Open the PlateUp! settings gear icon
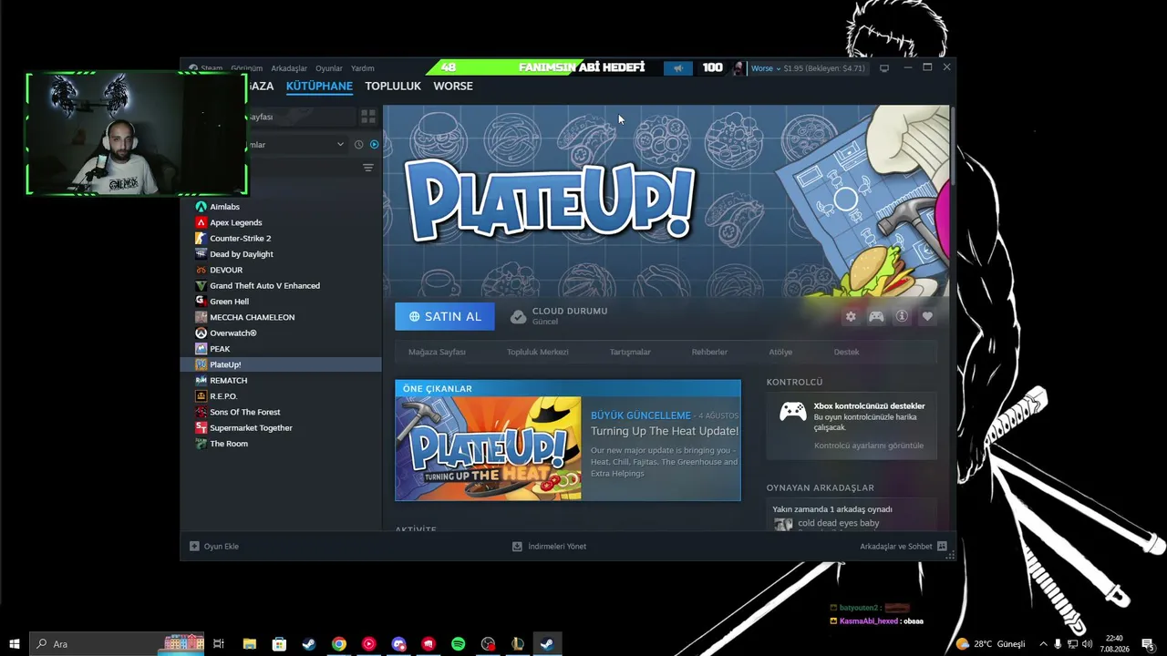This screenshot has width=1167, height=656. pyautogui.click(x=851, y=316)
